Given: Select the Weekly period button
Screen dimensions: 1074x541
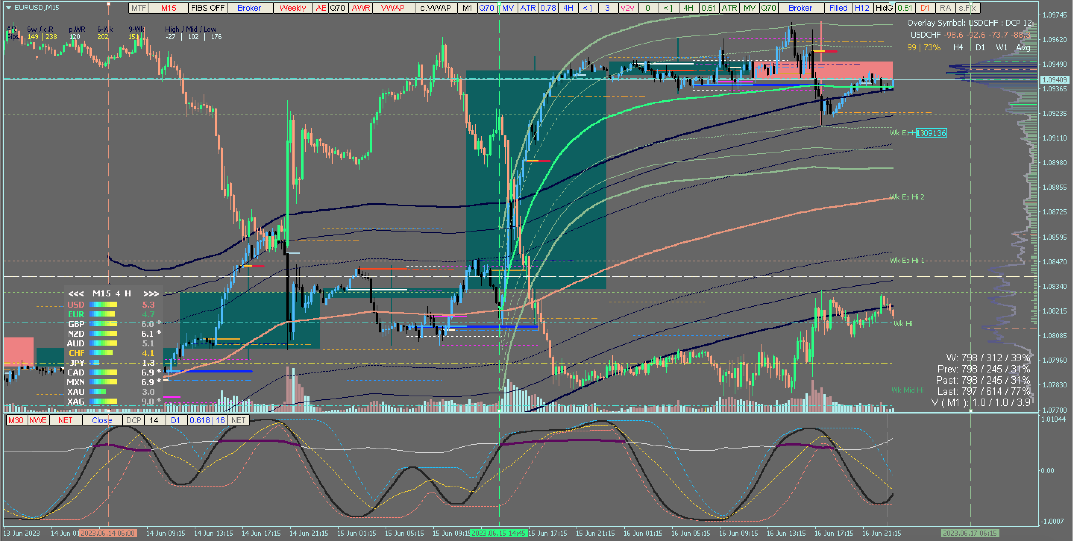Looking at the screenshot, I should point(292,8).
